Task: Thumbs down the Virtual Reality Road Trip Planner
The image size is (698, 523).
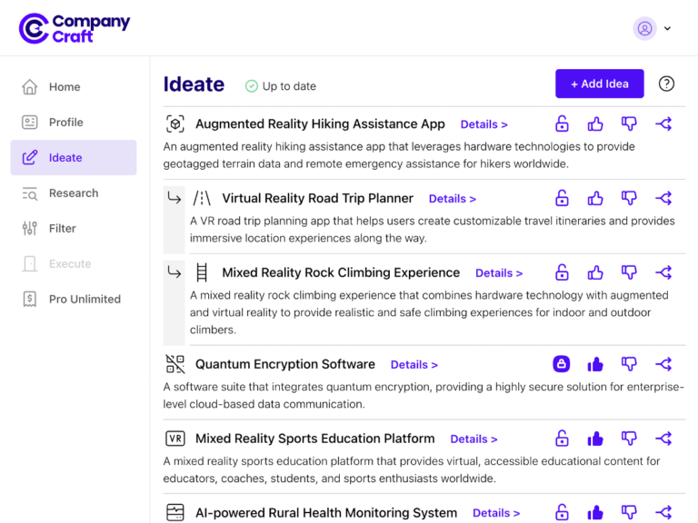Action: tap(629, 198)
